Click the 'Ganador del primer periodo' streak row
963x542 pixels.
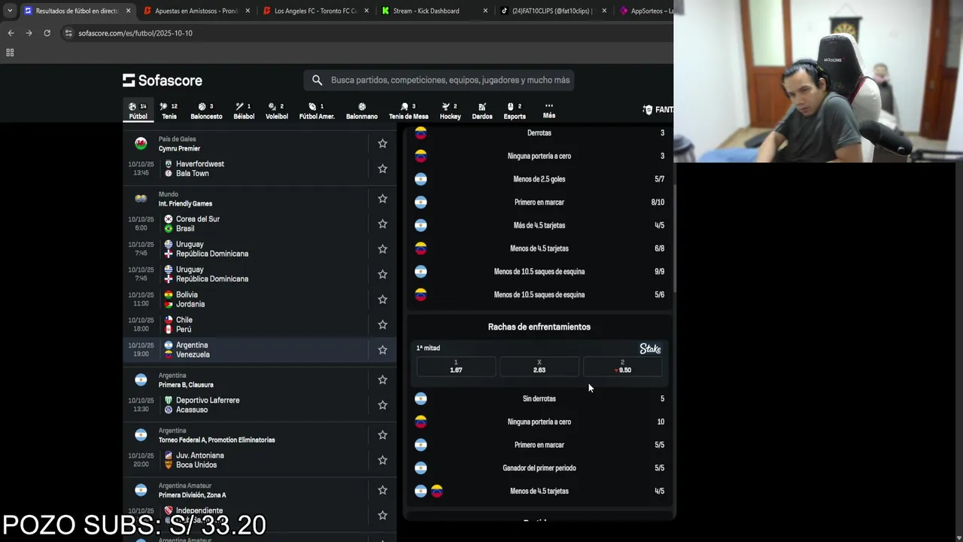coord(539,468)
